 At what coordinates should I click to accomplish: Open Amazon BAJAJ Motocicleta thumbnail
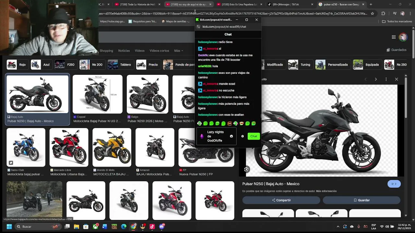[155, 148]
